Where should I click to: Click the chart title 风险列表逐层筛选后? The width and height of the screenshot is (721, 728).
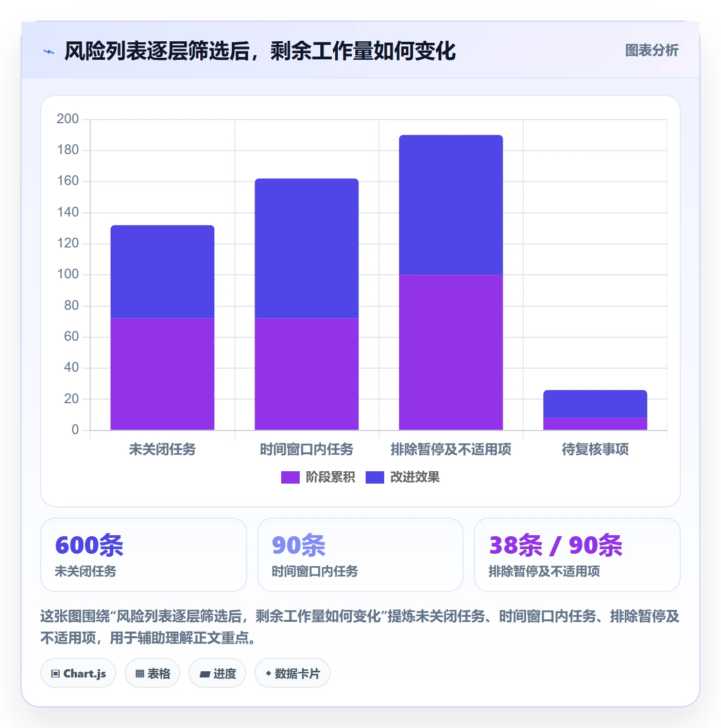(260, 51)
